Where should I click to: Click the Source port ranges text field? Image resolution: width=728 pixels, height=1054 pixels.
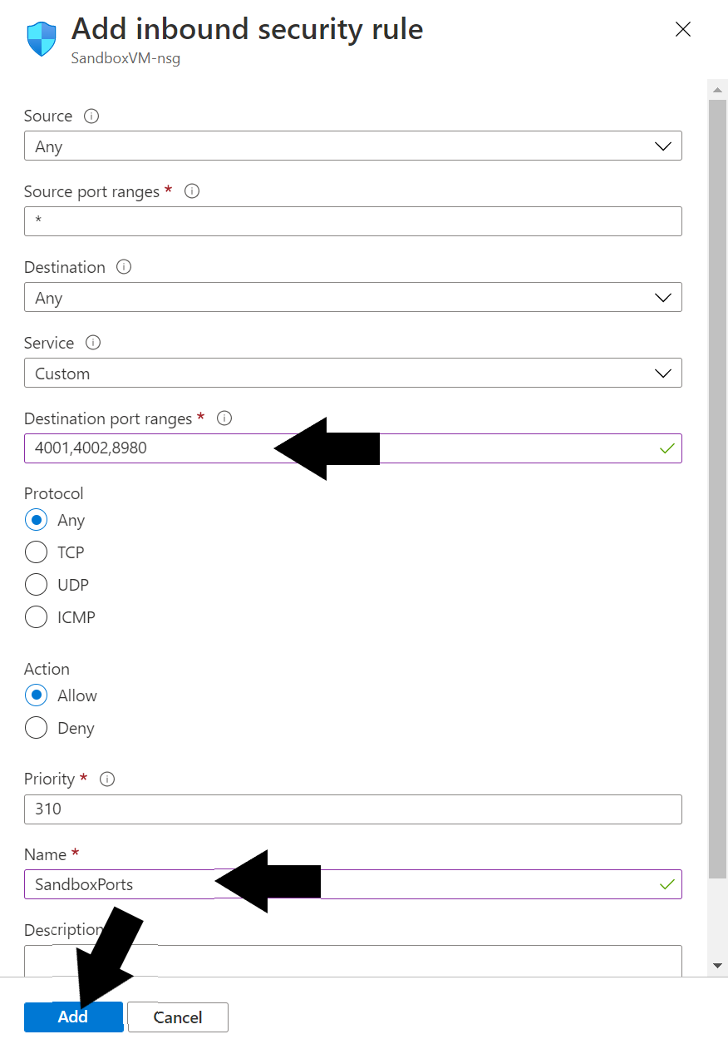coord(352,222)
